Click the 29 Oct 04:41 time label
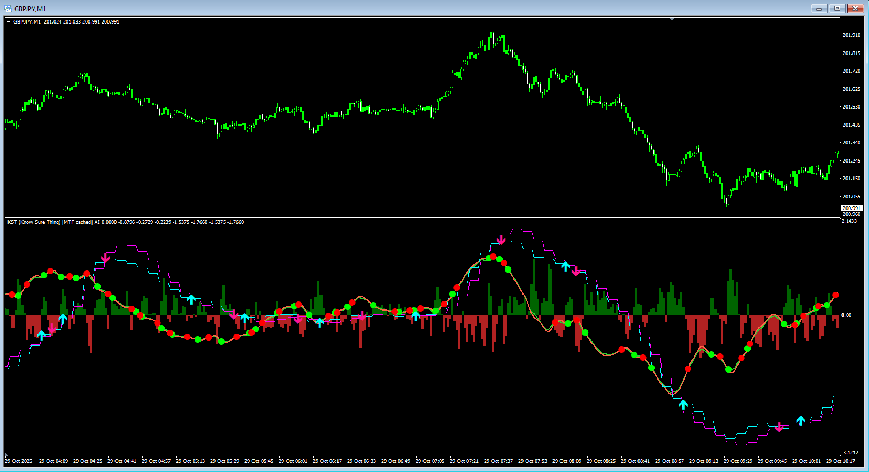Image resolution: width=869 pixels, height=472 pixels. pos(122,461)
